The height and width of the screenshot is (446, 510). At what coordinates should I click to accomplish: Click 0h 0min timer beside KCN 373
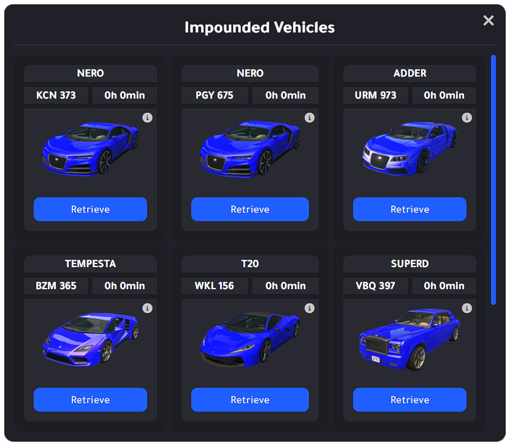(124, 95)
